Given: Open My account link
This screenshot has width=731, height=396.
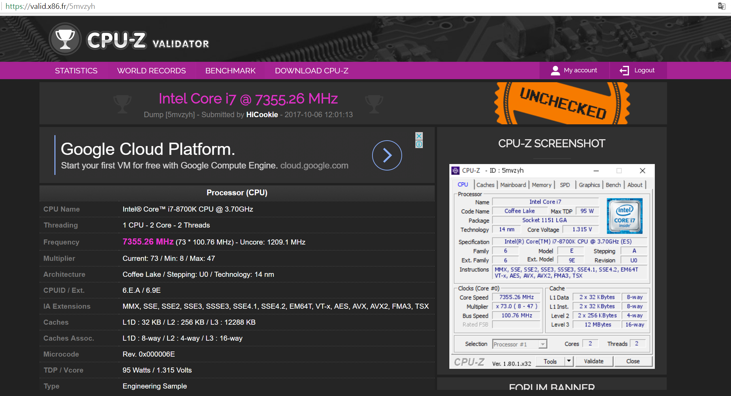Looking at the screenshot, I should [x=580, y=70].
